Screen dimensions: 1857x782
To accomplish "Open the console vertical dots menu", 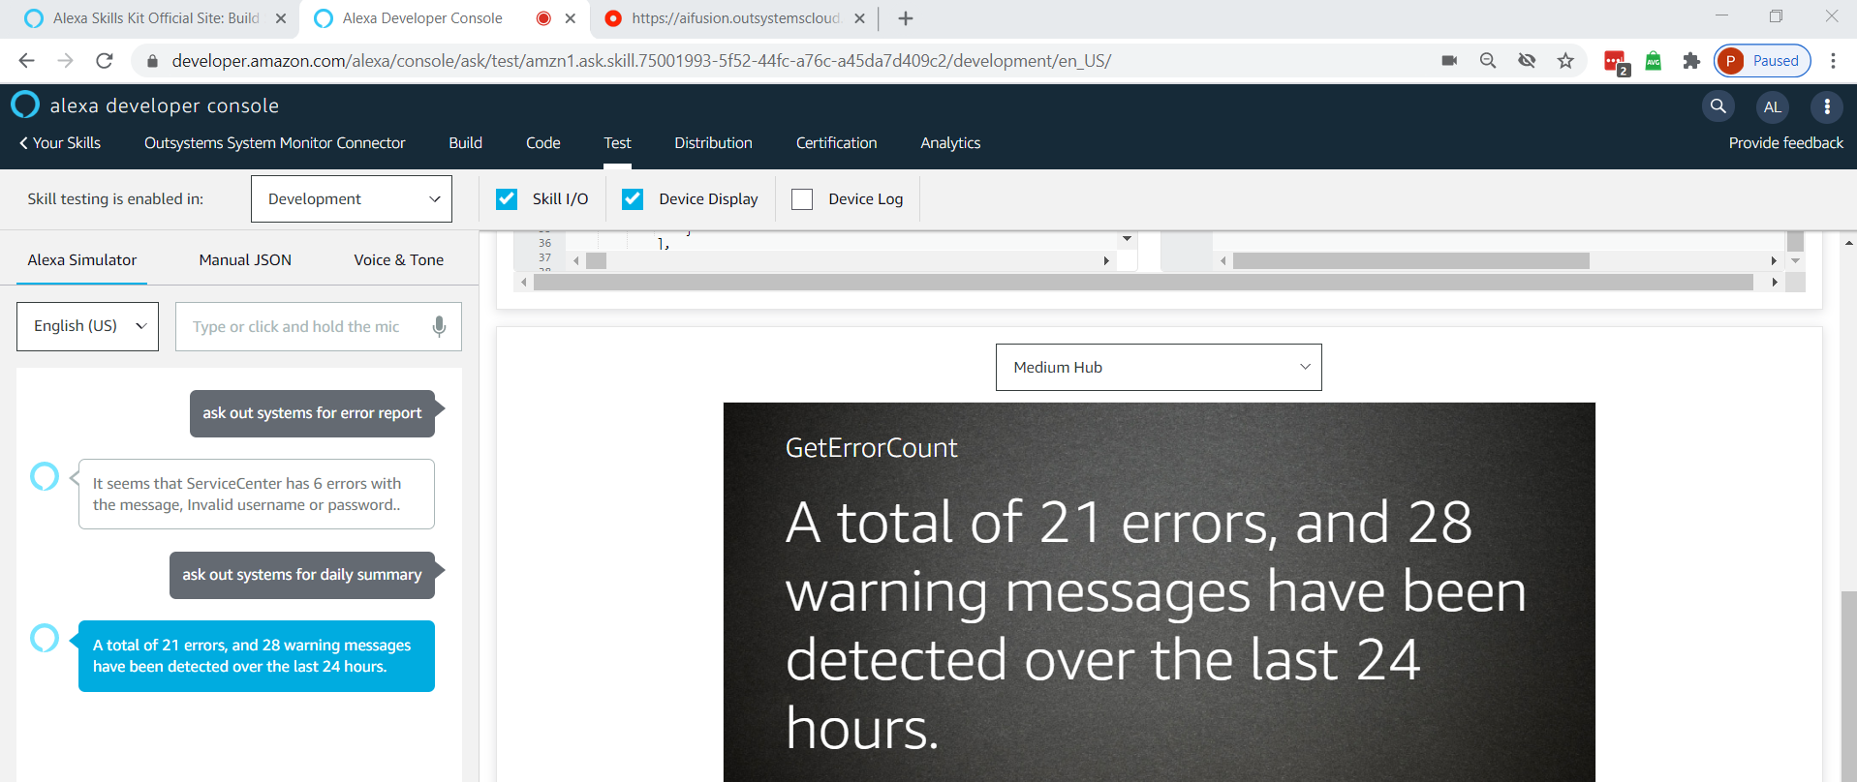I will pyautogui.click(x=1827, y=106).
